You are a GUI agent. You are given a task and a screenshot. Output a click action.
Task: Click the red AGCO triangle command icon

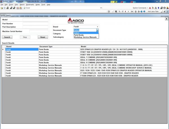(150, 8)
